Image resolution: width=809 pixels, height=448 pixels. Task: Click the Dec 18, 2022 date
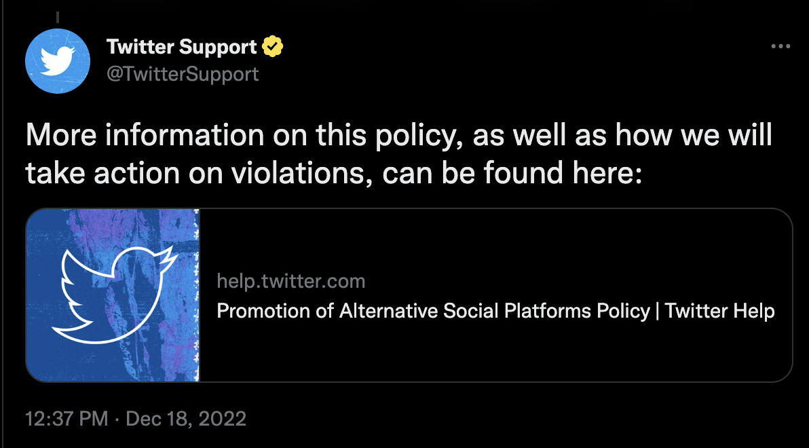pyautogui.click(x=186, y=418)
